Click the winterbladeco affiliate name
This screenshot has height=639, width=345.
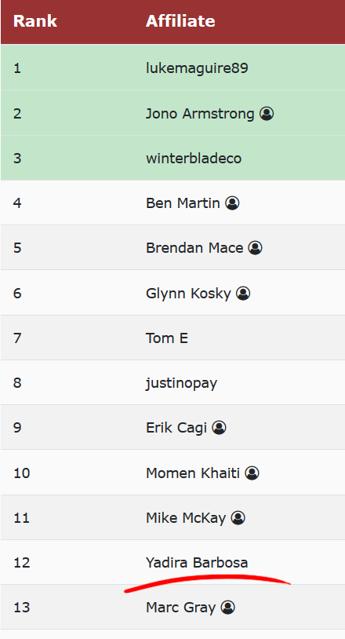click(x=194, y=158)
